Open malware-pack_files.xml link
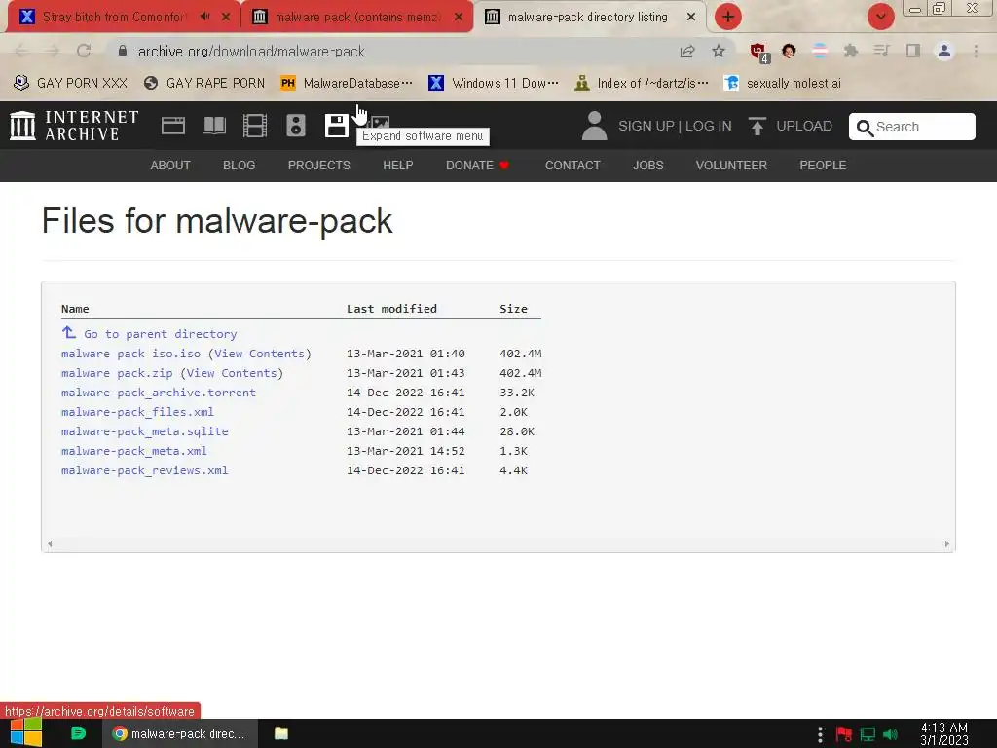The image size is (997, 748). [137, 412]
